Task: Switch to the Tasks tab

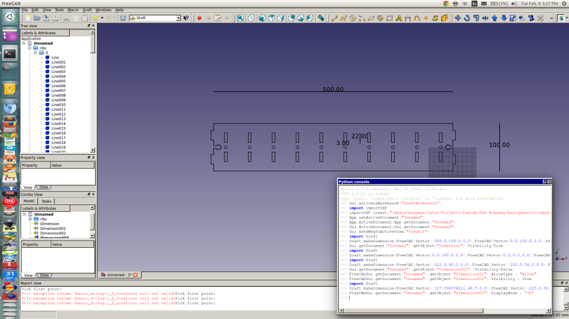Action: coord(46,201)
